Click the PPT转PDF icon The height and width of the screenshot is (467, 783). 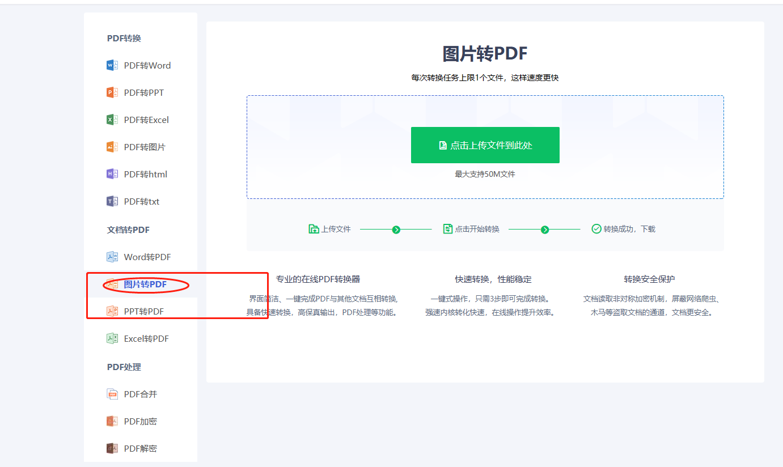[x=112, y=311]
